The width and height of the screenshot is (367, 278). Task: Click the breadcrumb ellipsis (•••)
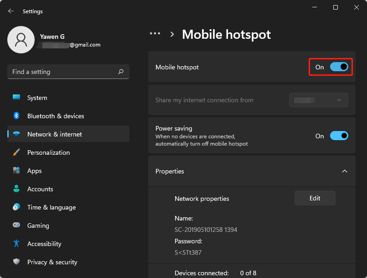[155, 33]
